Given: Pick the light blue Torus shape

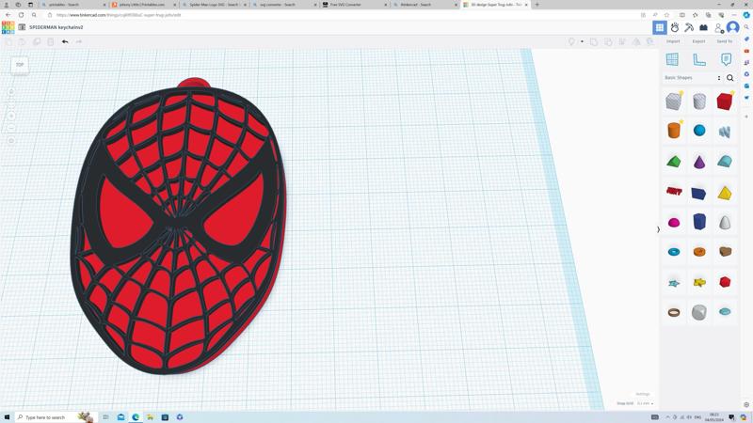Looking at the screenshot, I should pyautogui.click(x=674, y=252).
